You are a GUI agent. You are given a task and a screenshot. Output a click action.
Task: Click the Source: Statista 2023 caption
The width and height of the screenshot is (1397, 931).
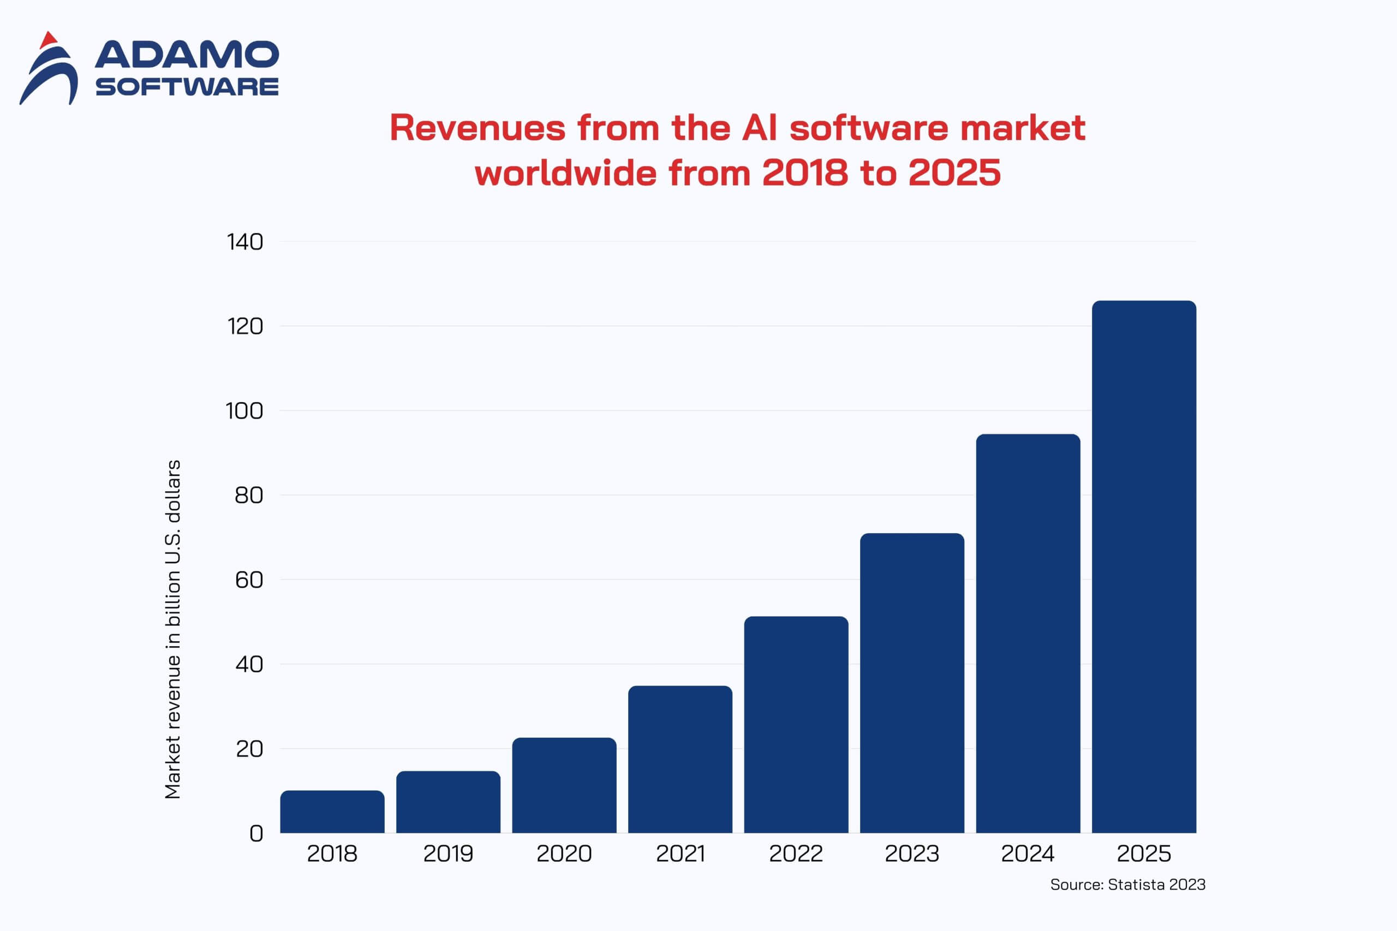[x=1127, y=885]
